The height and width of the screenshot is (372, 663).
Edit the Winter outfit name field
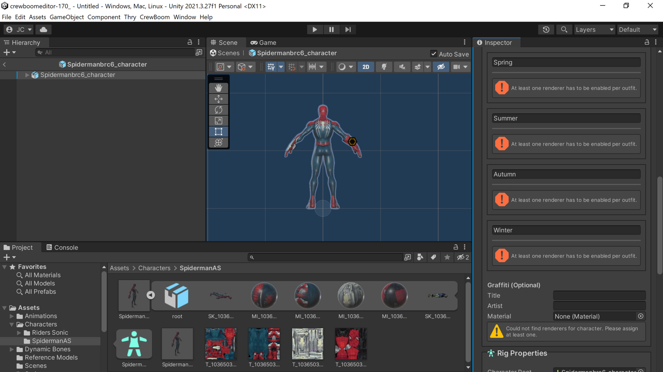point(566,230)
